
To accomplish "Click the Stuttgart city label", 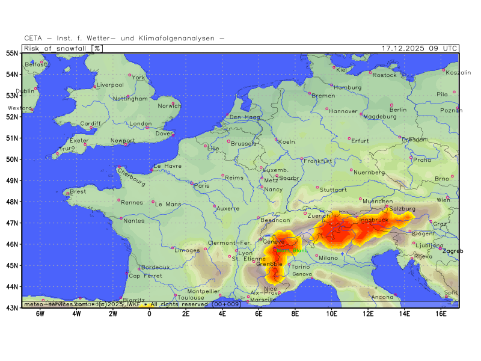I will click(x=334, y=190).
